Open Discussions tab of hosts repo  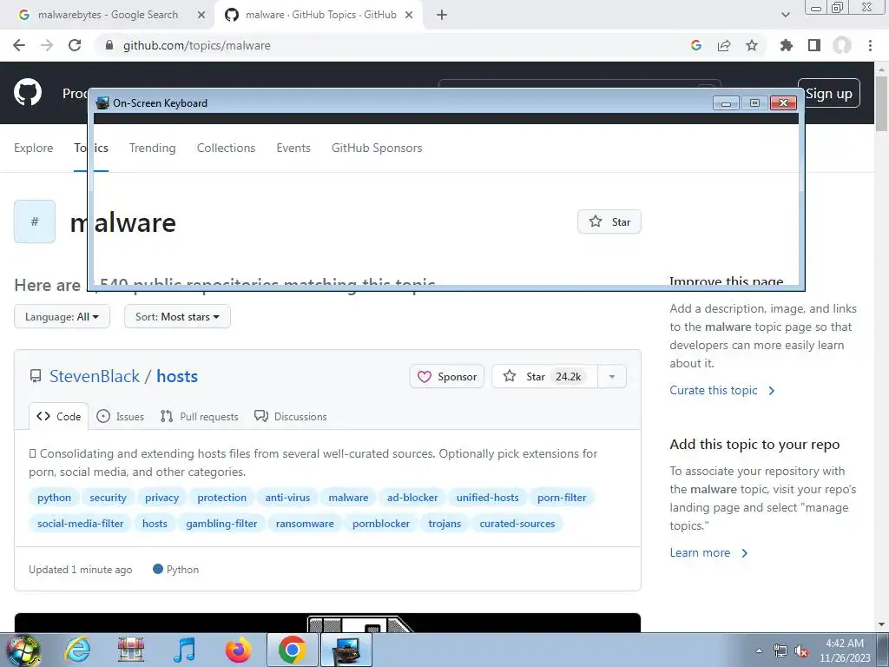[x=291, y=416]
